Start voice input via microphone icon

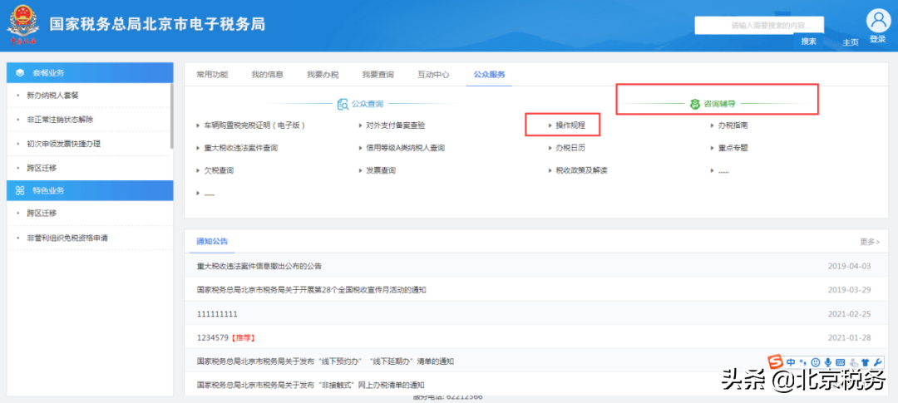(x=827, y=361)
